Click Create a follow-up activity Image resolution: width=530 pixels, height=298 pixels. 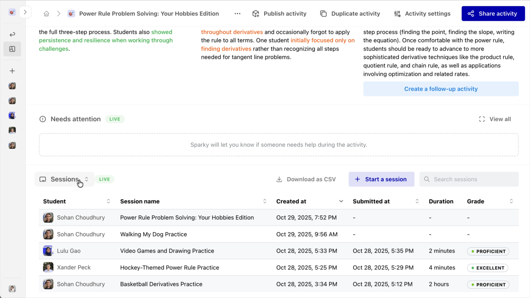click(x=441, y=89)
